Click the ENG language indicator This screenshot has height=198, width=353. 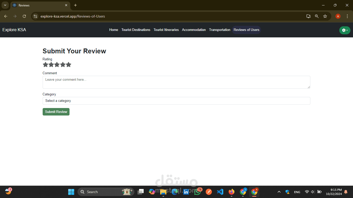297,192
